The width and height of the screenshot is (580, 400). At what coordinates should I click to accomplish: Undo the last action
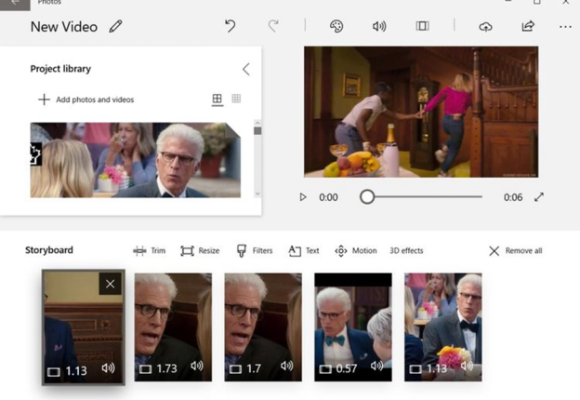tap(231, 26)
